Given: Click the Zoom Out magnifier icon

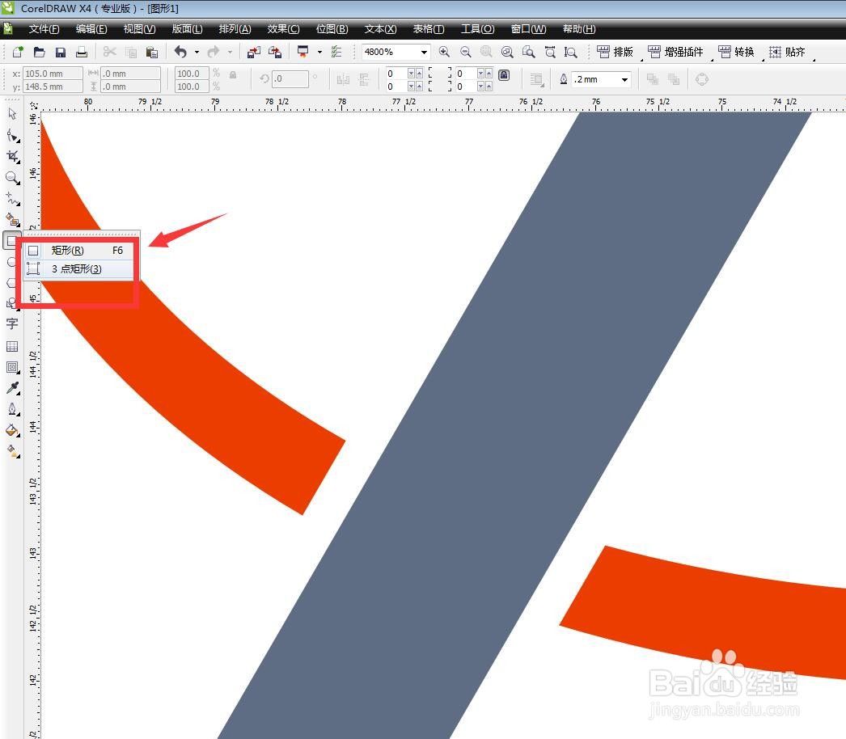Looking at the screenshot, I should (x=466, y=52).
